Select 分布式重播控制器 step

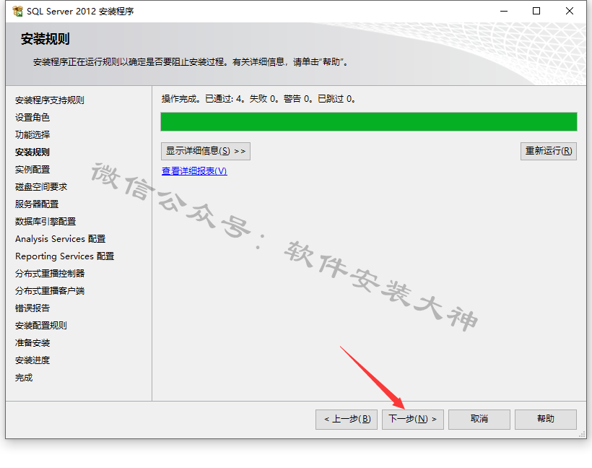click(50, 274)
